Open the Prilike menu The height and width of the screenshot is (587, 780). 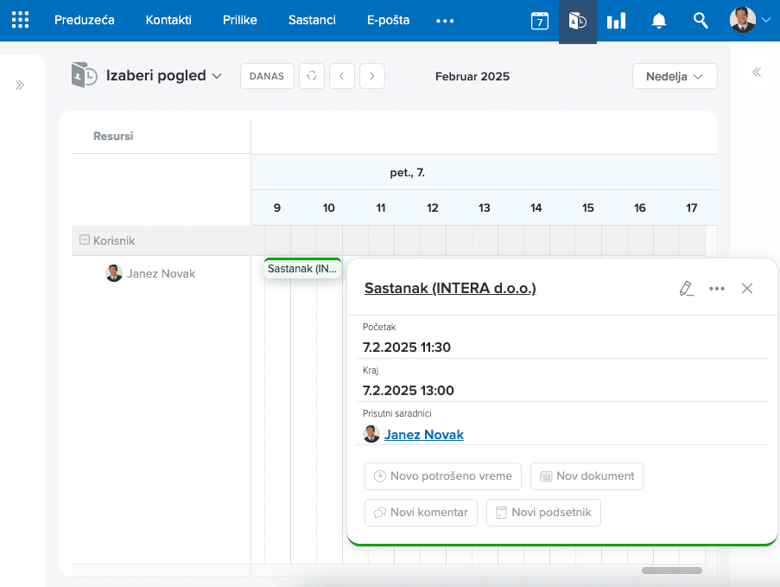pos(240,20)
